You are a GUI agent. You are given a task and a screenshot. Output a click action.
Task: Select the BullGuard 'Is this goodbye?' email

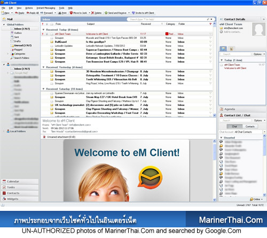pyautogui.click(x=127, y=42)
